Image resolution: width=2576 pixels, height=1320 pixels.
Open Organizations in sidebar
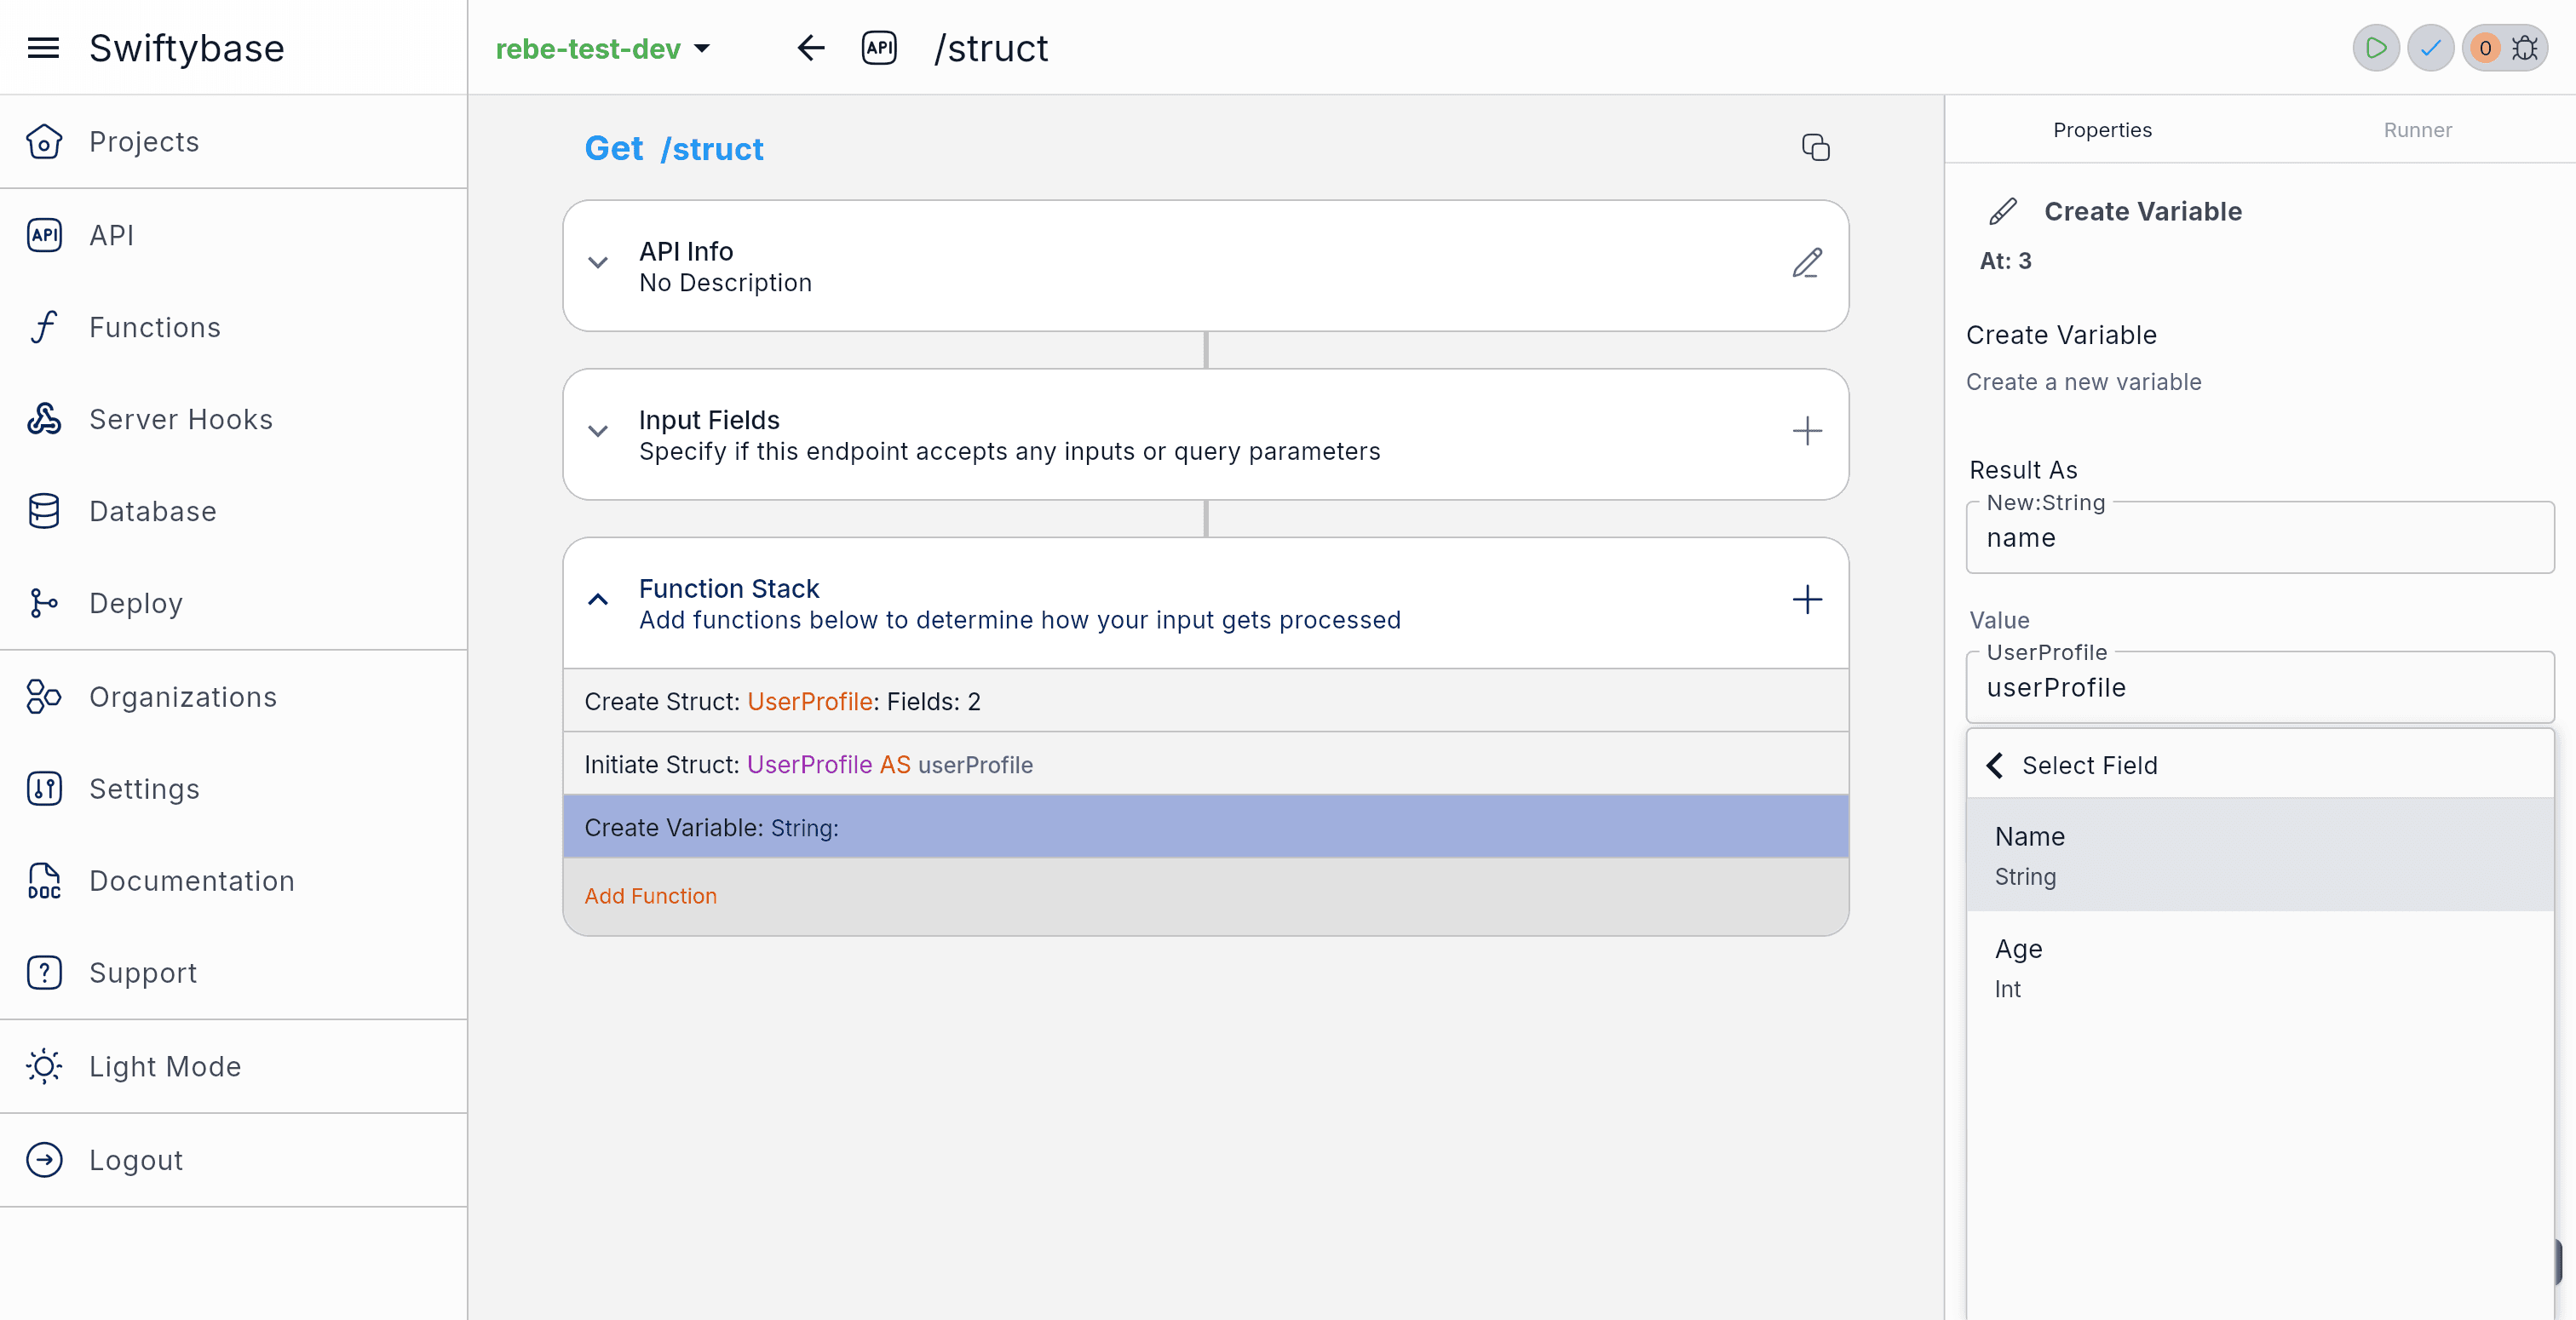coord(183,697)
